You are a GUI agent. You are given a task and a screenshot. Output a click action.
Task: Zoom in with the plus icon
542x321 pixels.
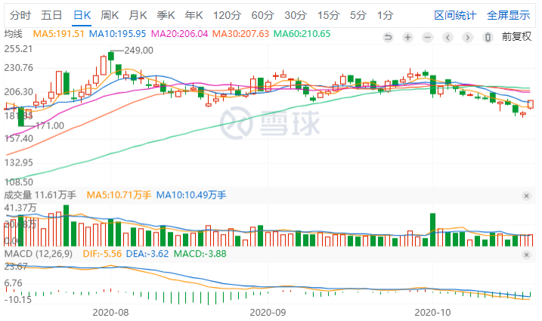[x=408, y=37]
